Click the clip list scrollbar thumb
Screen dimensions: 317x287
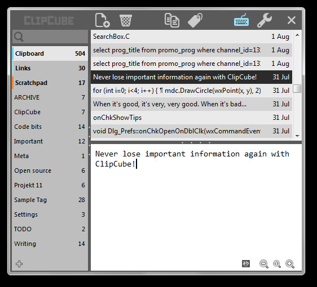click(x=297, y=88)
